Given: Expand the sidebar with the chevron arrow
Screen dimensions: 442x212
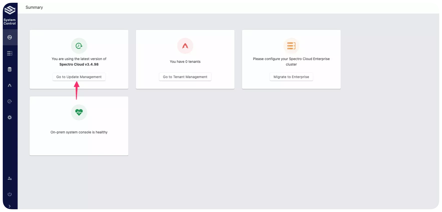Looking at the screenshot, I should tap(10, 206).
